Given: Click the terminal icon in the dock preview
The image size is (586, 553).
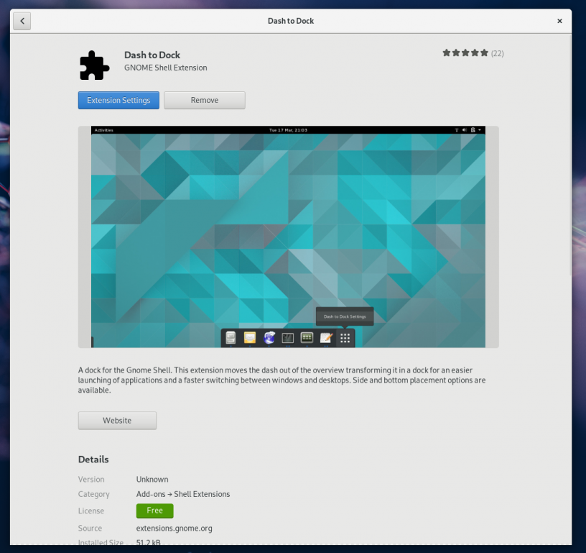Looking at the screenshot, I should (x=307, y=337).
